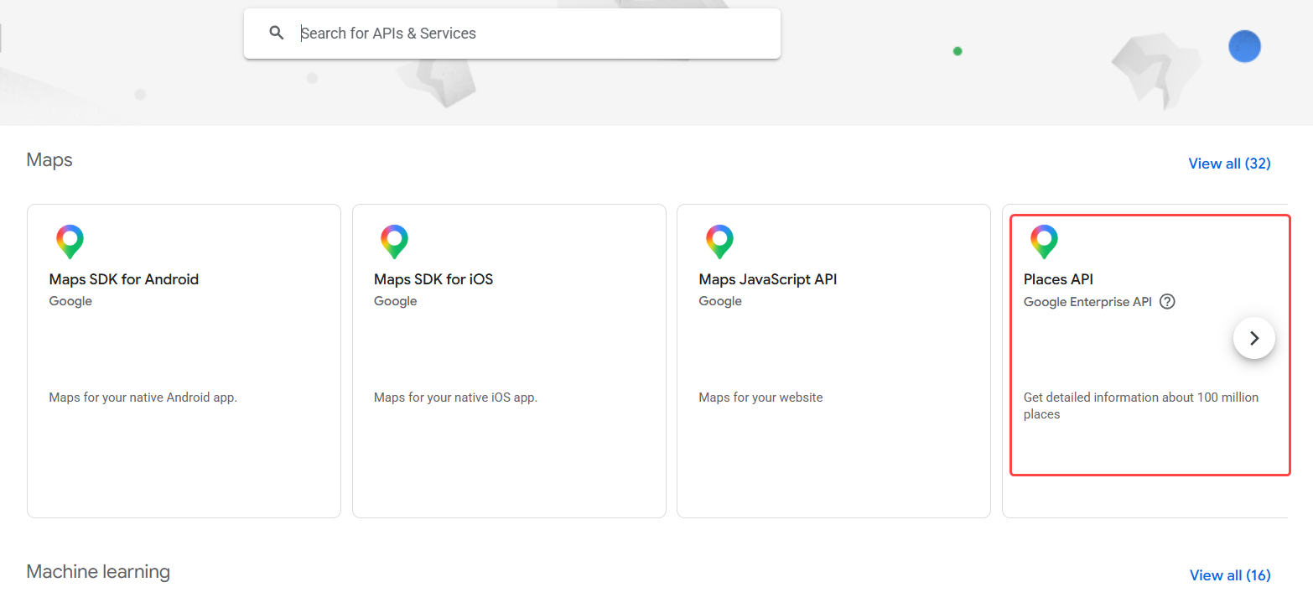Image resolution: width=1313 pixels, height=603 pixels.
Task: Click the Maps SDK for iOS pin icon
Action: click(x=394, y=242)
